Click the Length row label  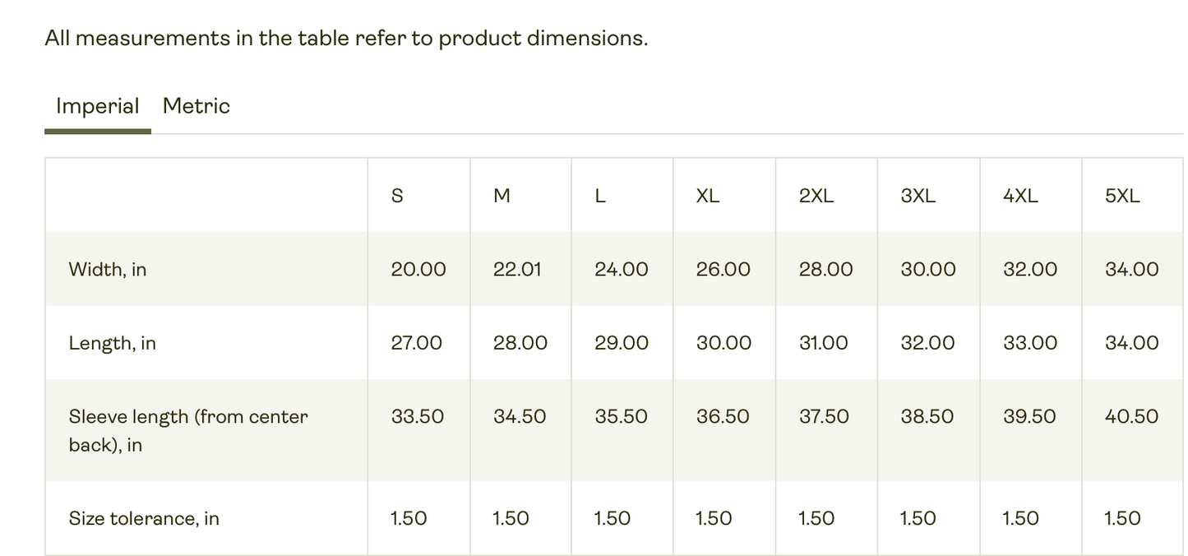[x=113, y=344]
